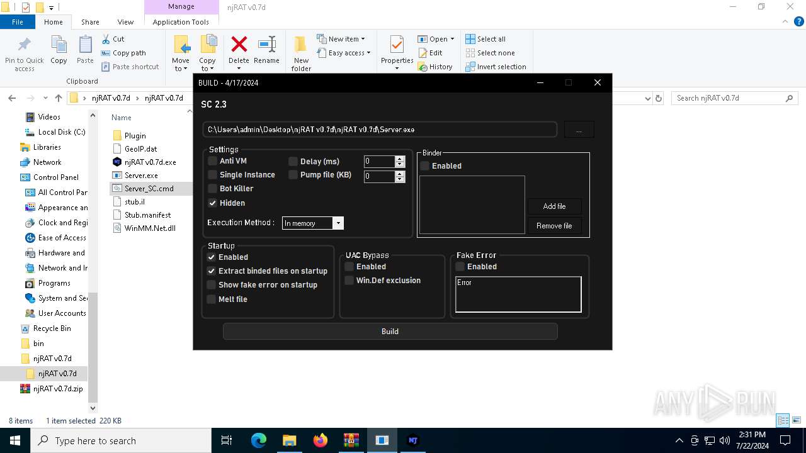
Task: Expand the Delete dropdown arrow
Action: point(239,69)
